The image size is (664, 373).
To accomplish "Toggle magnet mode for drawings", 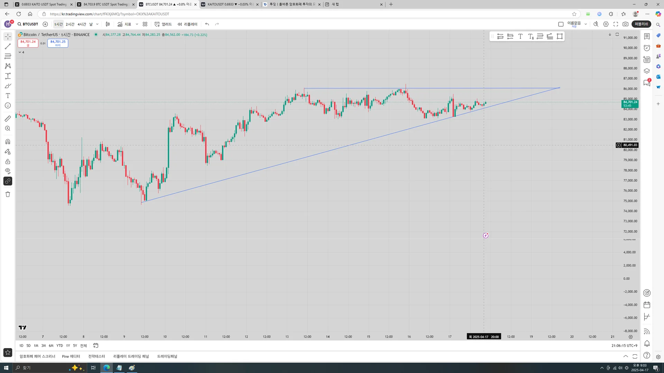I will point(8,142).
